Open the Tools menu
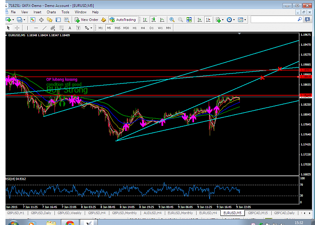 click(66, 12)
